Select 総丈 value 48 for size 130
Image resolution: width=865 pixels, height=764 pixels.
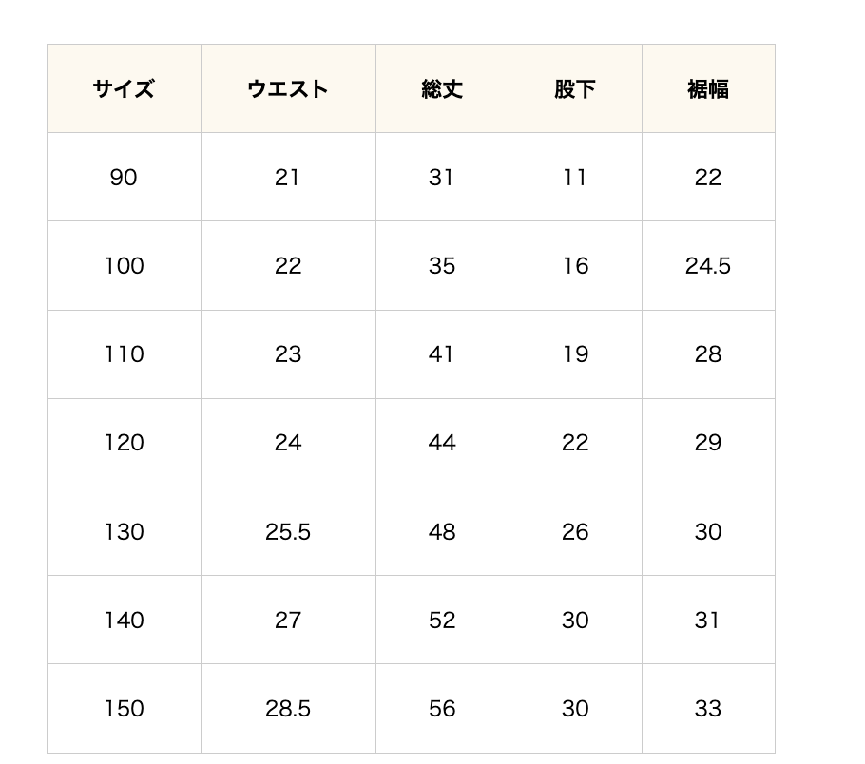pos(442,532)
